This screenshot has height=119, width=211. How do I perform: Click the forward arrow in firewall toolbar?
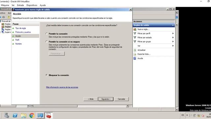pos(4,17)
